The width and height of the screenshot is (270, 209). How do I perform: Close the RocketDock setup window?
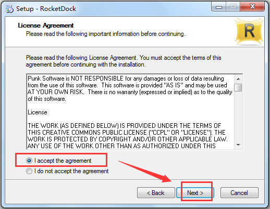point(252,7)
